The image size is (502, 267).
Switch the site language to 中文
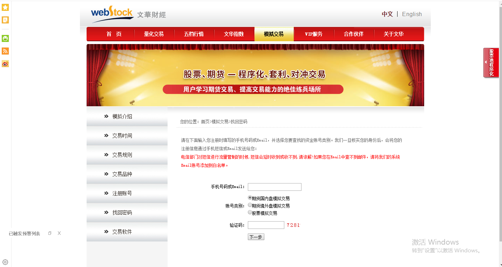pos(387,14)
